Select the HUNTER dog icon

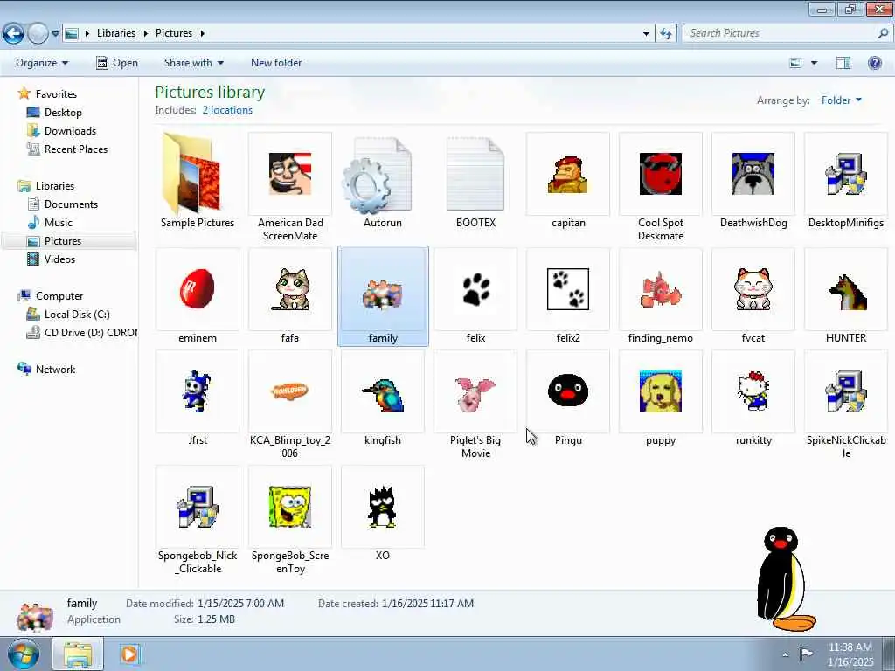point(847,292)
